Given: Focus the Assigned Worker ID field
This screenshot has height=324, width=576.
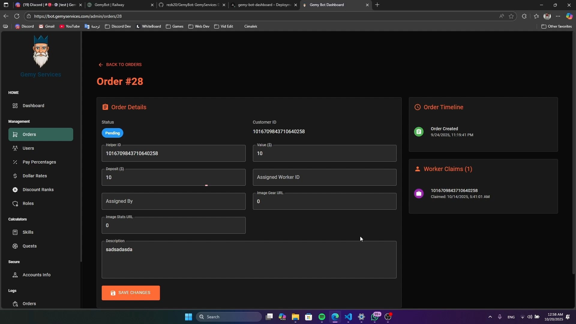Looking at the screenshot, I should pos(324,177).
